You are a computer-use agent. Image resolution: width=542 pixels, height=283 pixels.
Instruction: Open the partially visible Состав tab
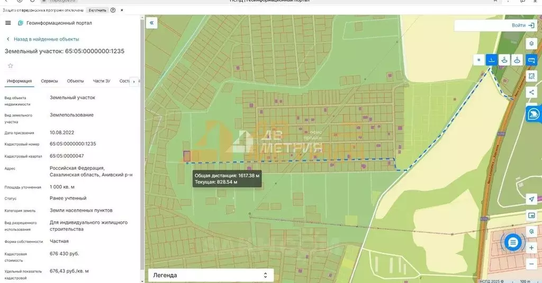(124, 81)
